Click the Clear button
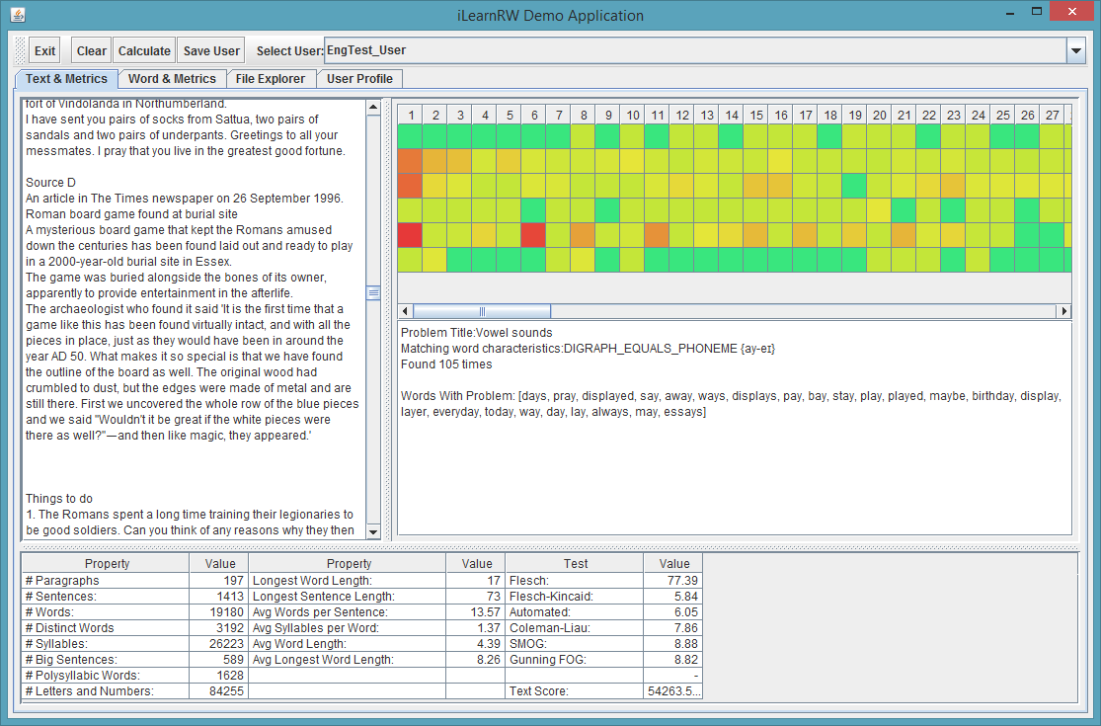The height and width of the screenshot is (726, 1101). (91, 50)
